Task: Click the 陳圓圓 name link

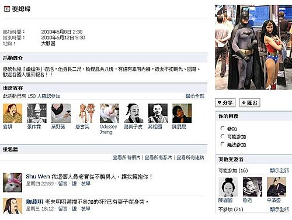Action: 225,200
